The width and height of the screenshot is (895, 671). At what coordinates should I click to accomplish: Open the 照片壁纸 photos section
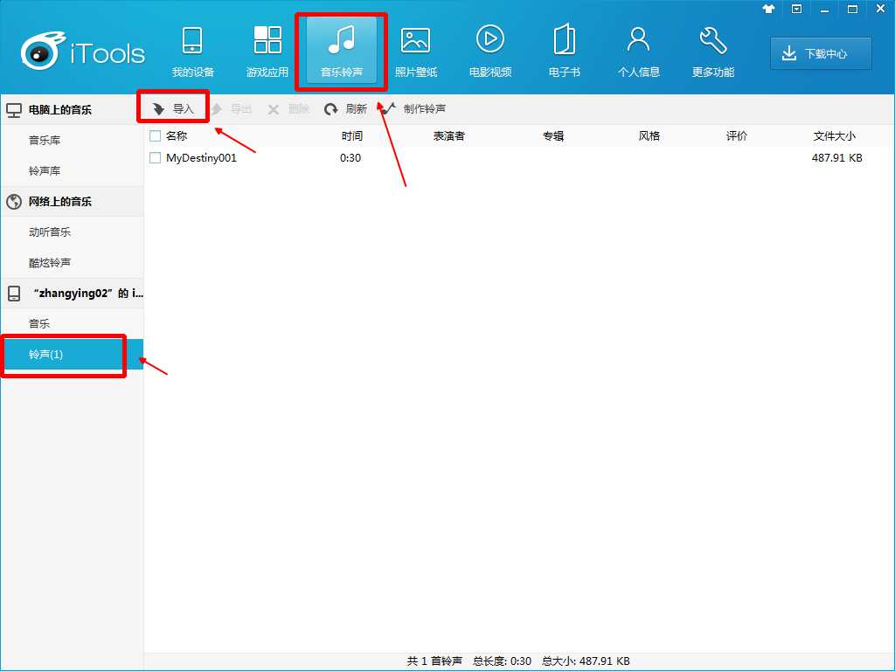(415, 52)
